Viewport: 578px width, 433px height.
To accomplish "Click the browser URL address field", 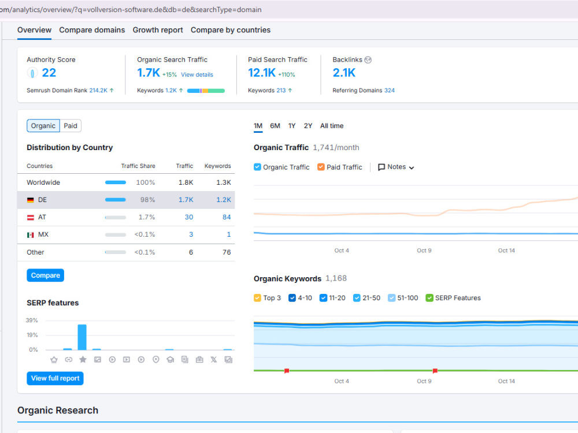I will (289, 10).
